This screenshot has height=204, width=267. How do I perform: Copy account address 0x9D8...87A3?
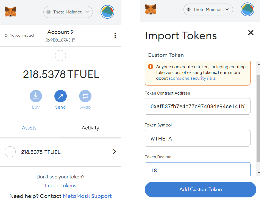coord(74,40)
